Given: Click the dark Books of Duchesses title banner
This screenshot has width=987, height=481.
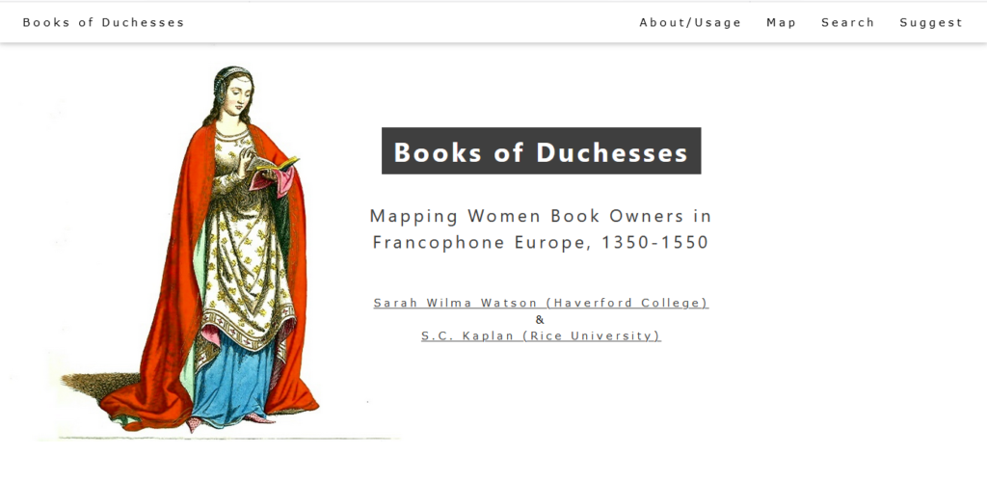Looking at the screenshot, I should (x=541, y=151).
